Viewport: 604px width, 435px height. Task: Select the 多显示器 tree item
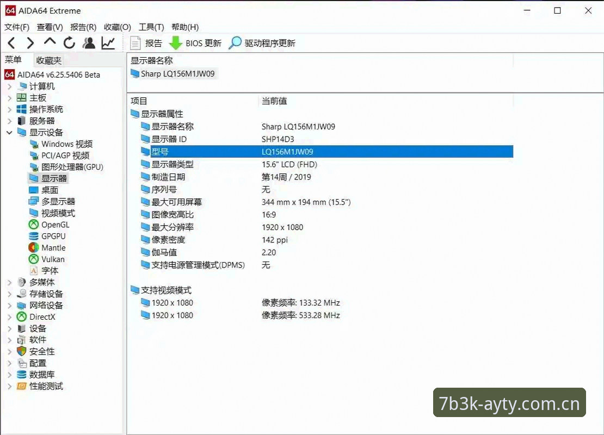pyautogui.click(x=52, y=201)
